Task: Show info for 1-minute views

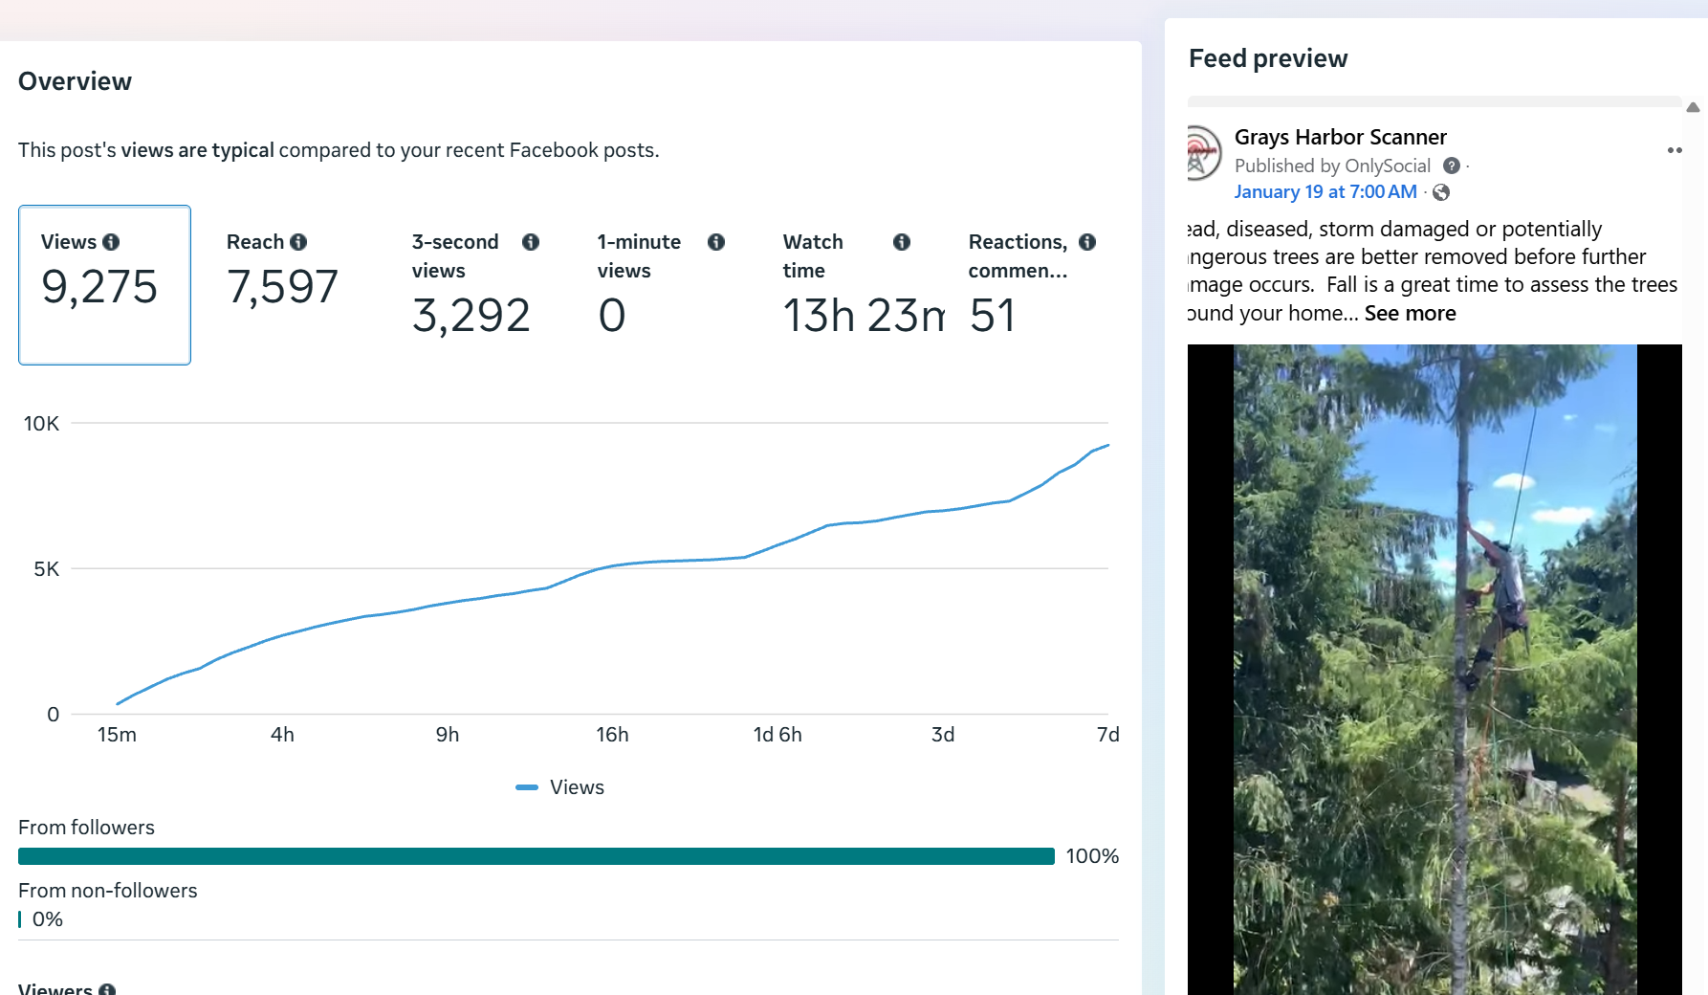Action: 716,242
